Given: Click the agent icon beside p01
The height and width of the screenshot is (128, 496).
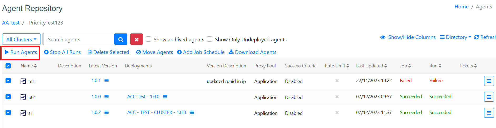Looking at the screenshot, I should 23,97.
